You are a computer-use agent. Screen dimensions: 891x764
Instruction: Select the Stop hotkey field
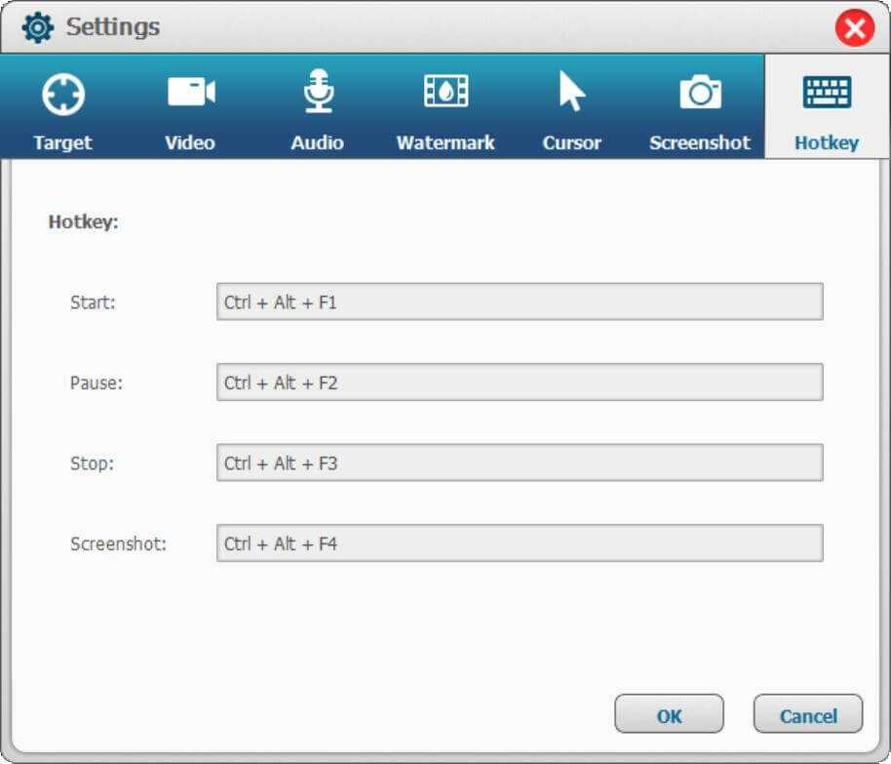519,463
